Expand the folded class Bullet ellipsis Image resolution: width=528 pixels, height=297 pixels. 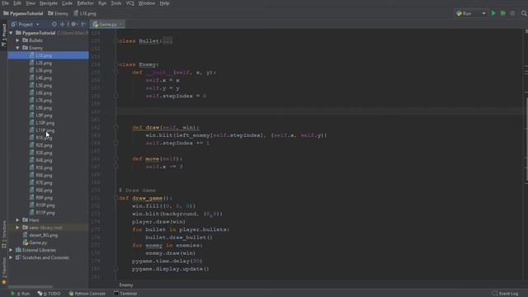[167, 41]
